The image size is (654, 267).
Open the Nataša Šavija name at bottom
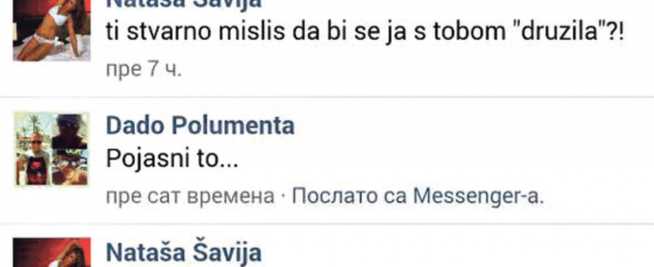(184, 253)
